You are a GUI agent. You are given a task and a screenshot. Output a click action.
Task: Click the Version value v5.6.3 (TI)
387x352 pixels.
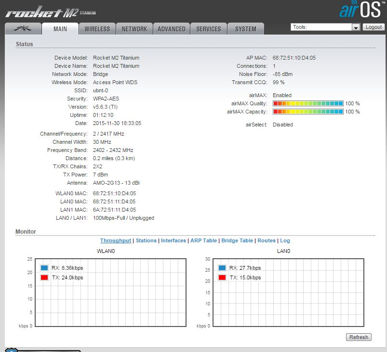[x=106, y=107]
